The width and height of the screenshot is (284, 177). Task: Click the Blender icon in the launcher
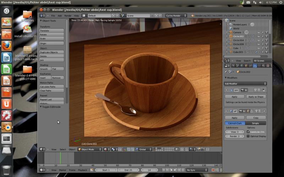click(6, 127)
